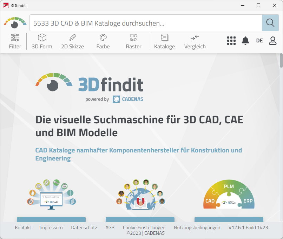Start a 3D Form search
This screenshot has height=239, width=283.
pos(42,41)
